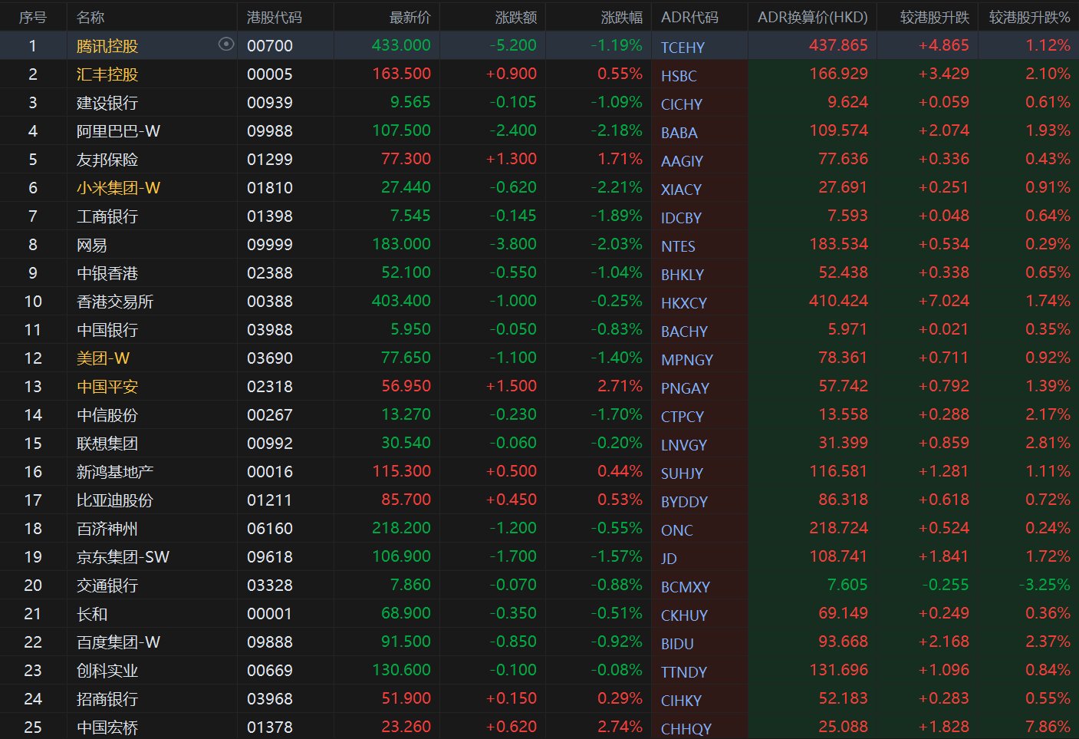The image size is (1079, 739).
Task: Click the latest price 403.400
Action: [x=401, y=301]
